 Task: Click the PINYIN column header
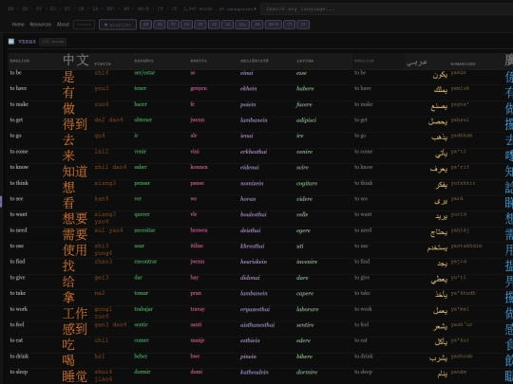pos(103,64)
